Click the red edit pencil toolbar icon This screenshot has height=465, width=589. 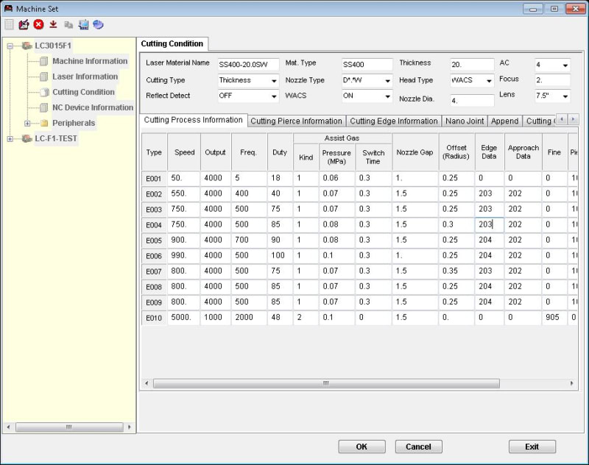point(24,25)
